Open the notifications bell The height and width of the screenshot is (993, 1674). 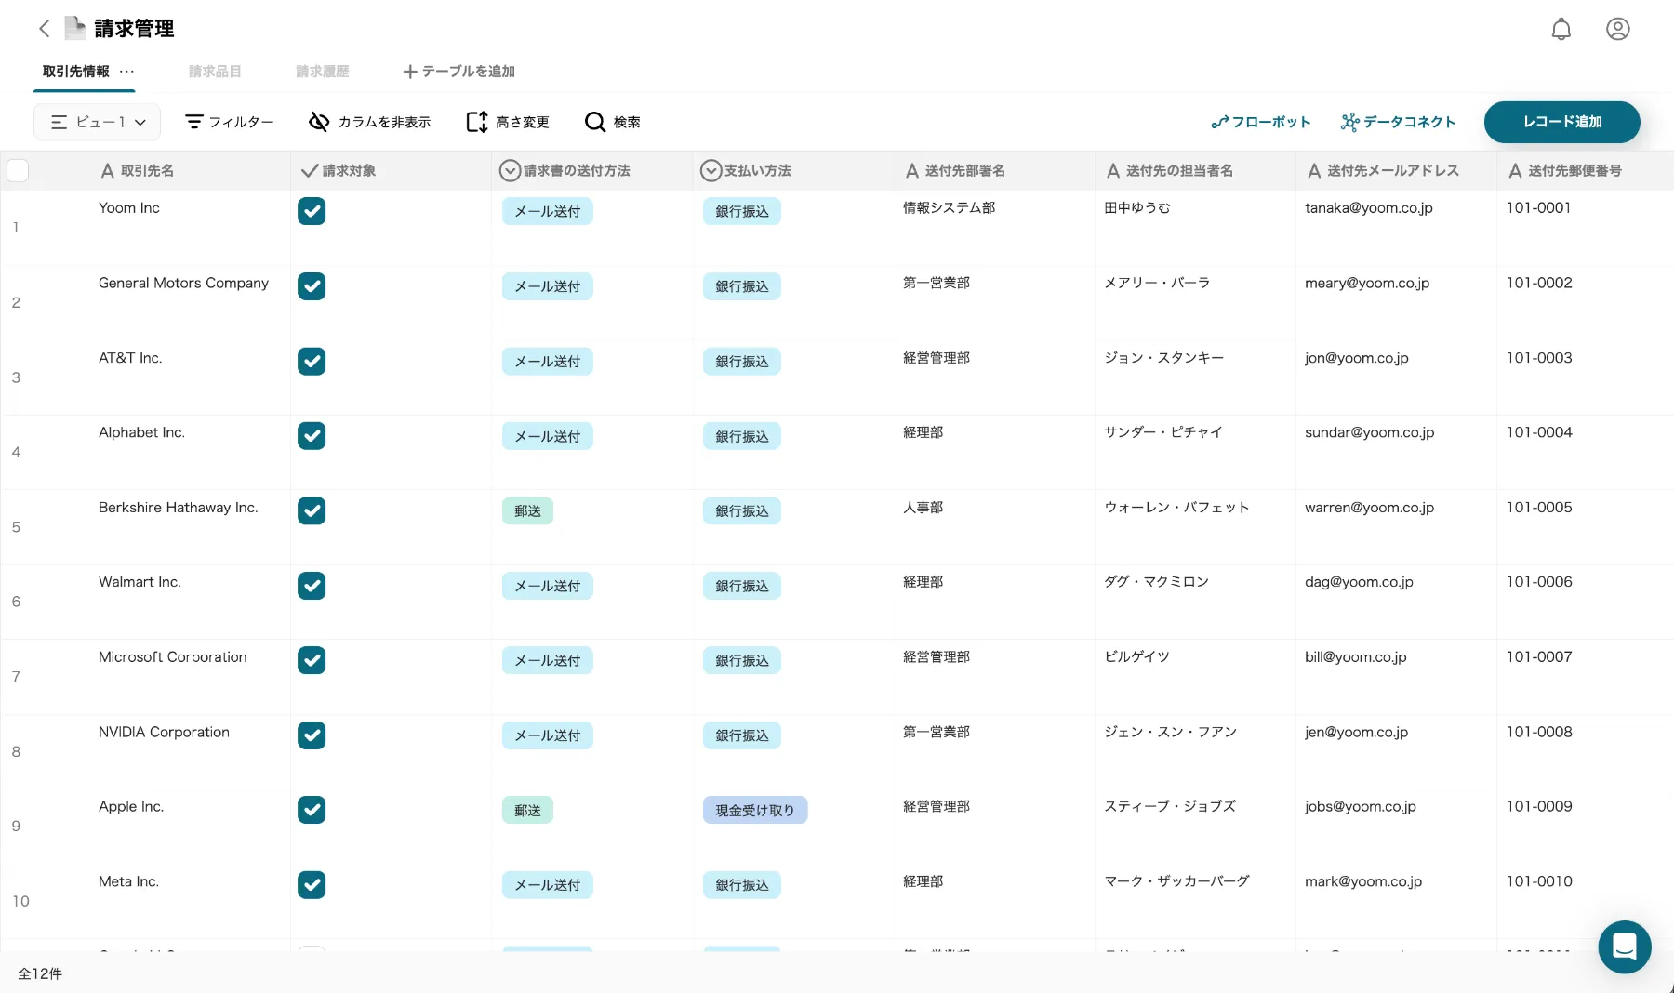coord(1561,29)
